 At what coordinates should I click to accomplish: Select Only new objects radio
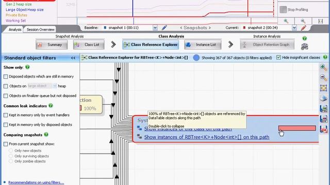tap(11, 151)
